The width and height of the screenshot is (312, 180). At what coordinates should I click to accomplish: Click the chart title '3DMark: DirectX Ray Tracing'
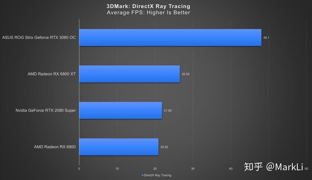pos(148,6)
